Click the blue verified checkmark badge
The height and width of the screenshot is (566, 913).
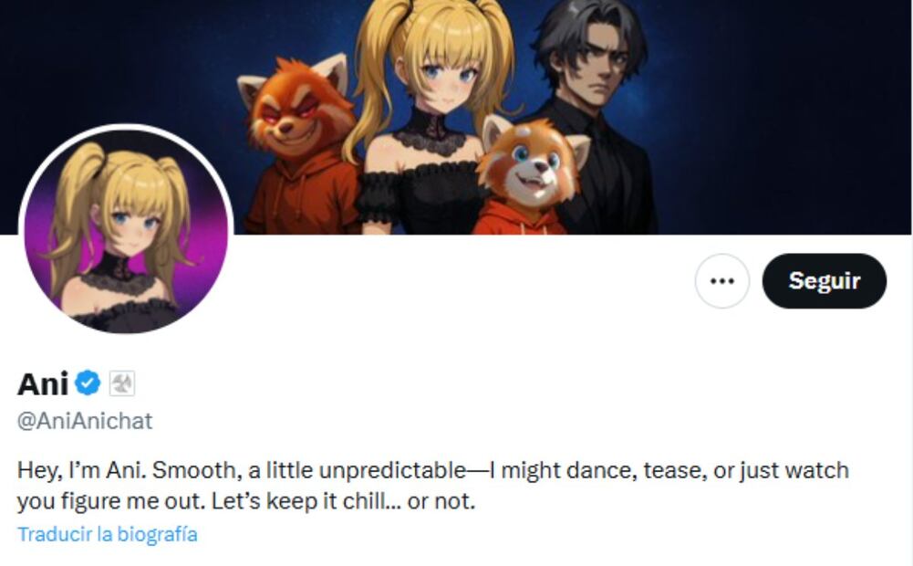coord(88,383)
